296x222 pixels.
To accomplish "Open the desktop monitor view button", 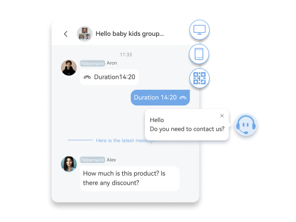I will [200, 30].
